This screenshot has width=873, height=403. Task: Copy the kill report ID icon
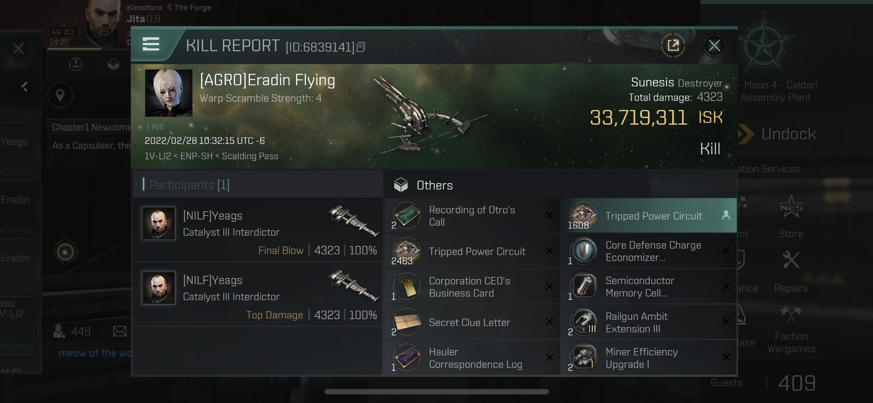point(361,47)
